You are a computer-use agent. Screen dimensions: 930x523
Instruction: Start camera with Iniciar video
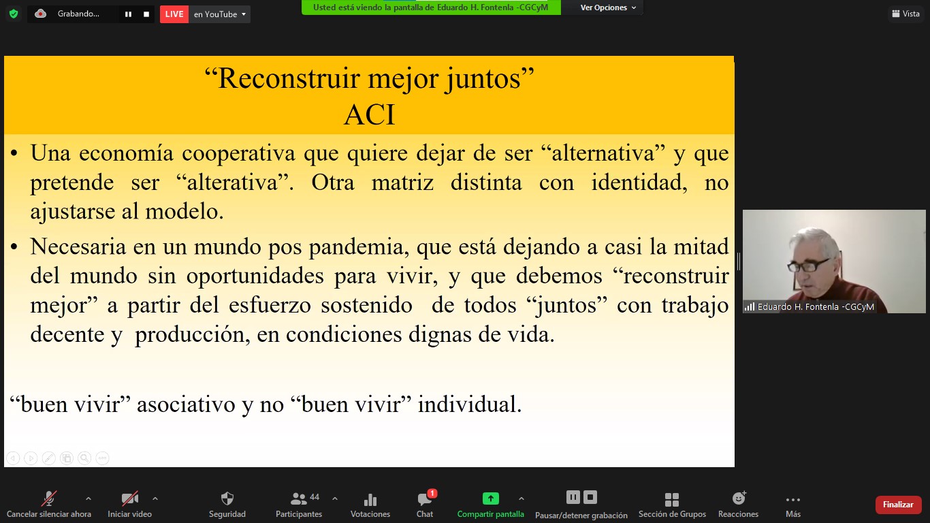coord(129,505)
